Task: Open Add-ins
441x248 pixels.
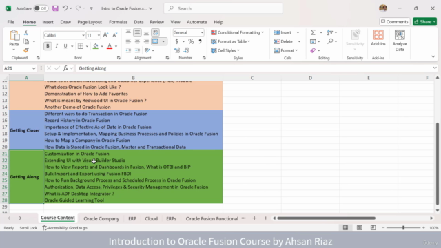Action: (378, 38)
